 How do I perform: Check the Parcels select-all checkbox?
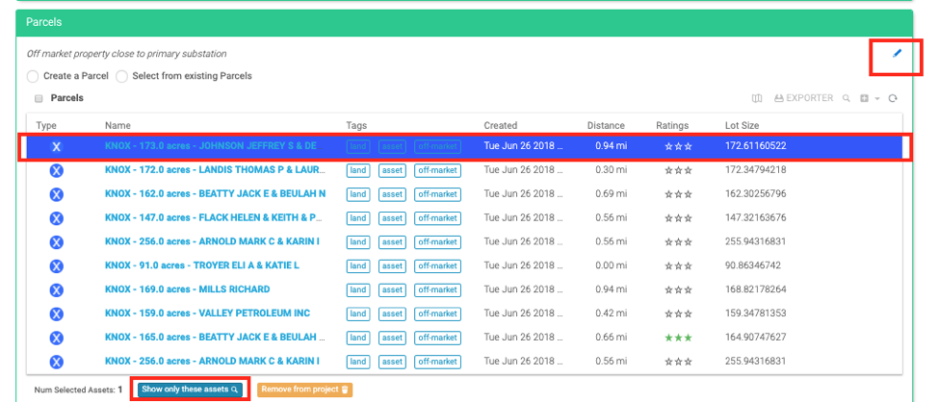39,98
